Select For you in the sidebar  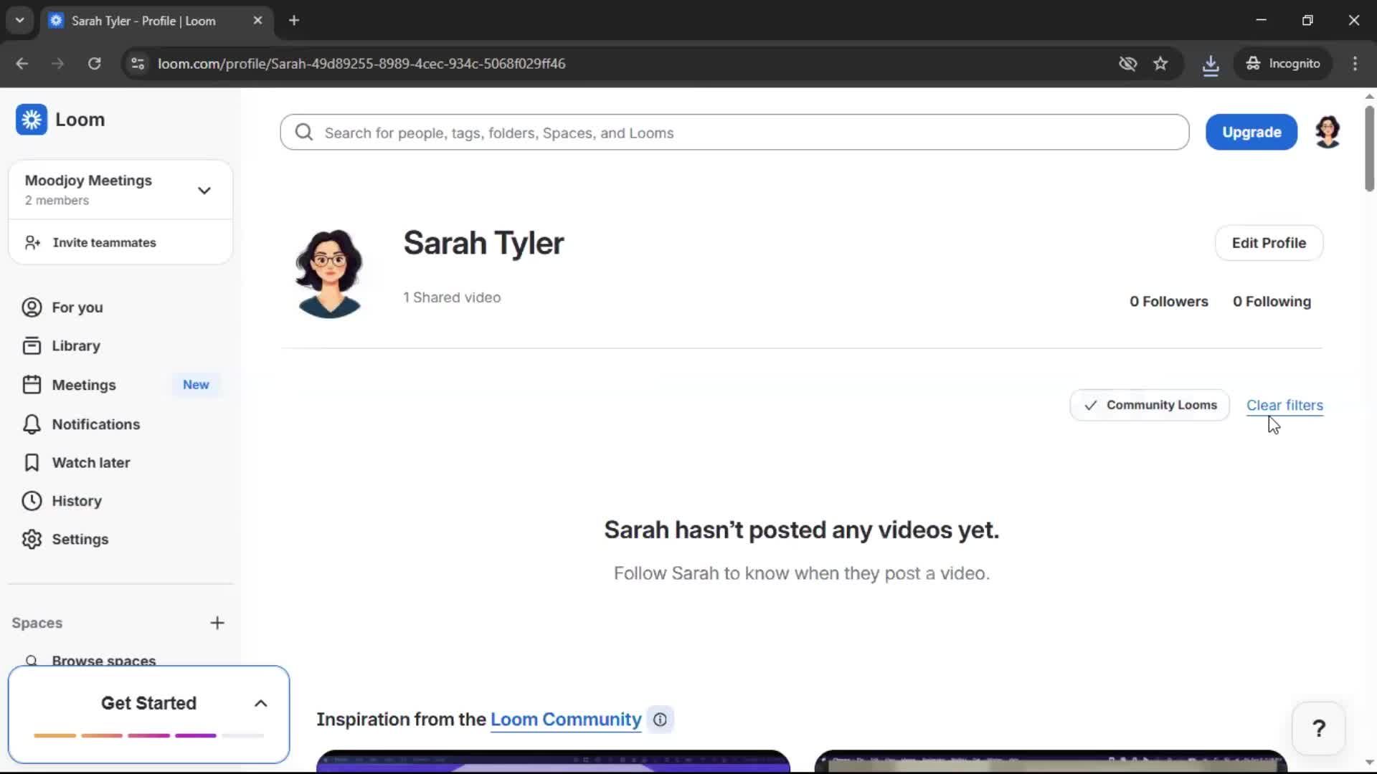coord(77,307)
